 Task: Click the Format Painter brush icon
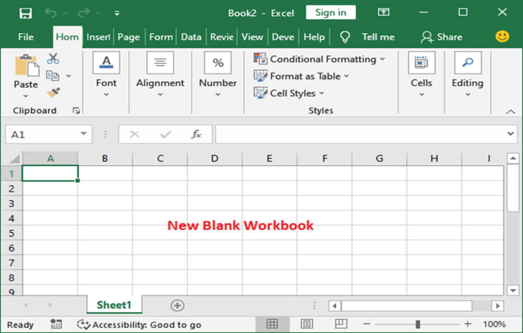point(53,92)
